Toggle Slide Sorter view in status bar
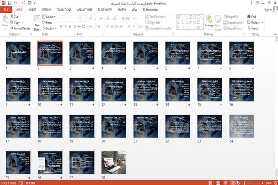Screen dimensions: 278x185 point(218,183)
